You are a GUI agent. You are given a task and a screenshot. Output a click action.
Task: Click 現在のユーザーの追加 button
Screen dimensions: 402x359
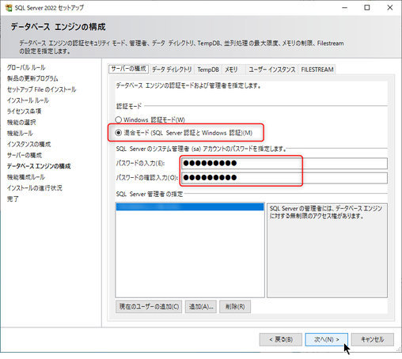tap(149, 307)
